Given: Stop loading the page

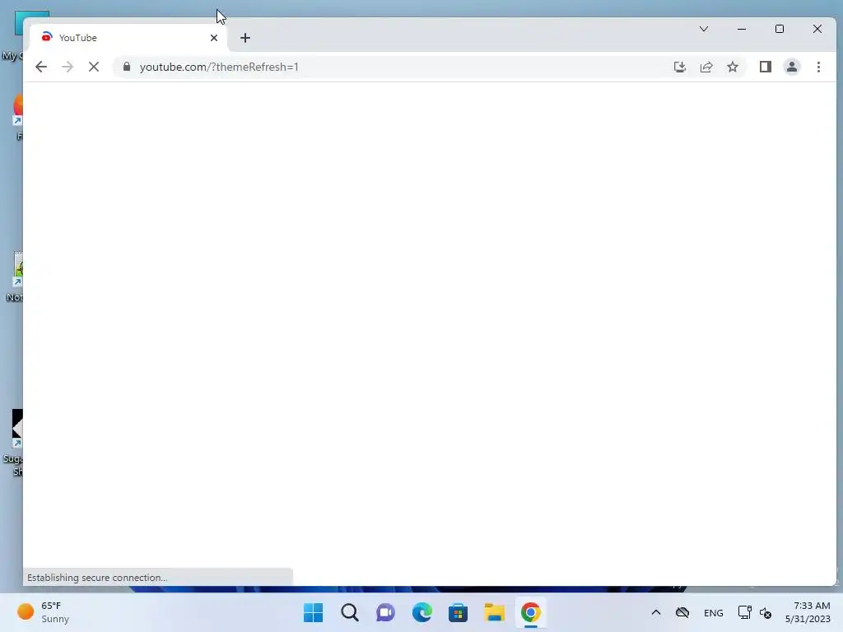Looking at the screenshot, I should pyautogui.click(x=94, y=67).
